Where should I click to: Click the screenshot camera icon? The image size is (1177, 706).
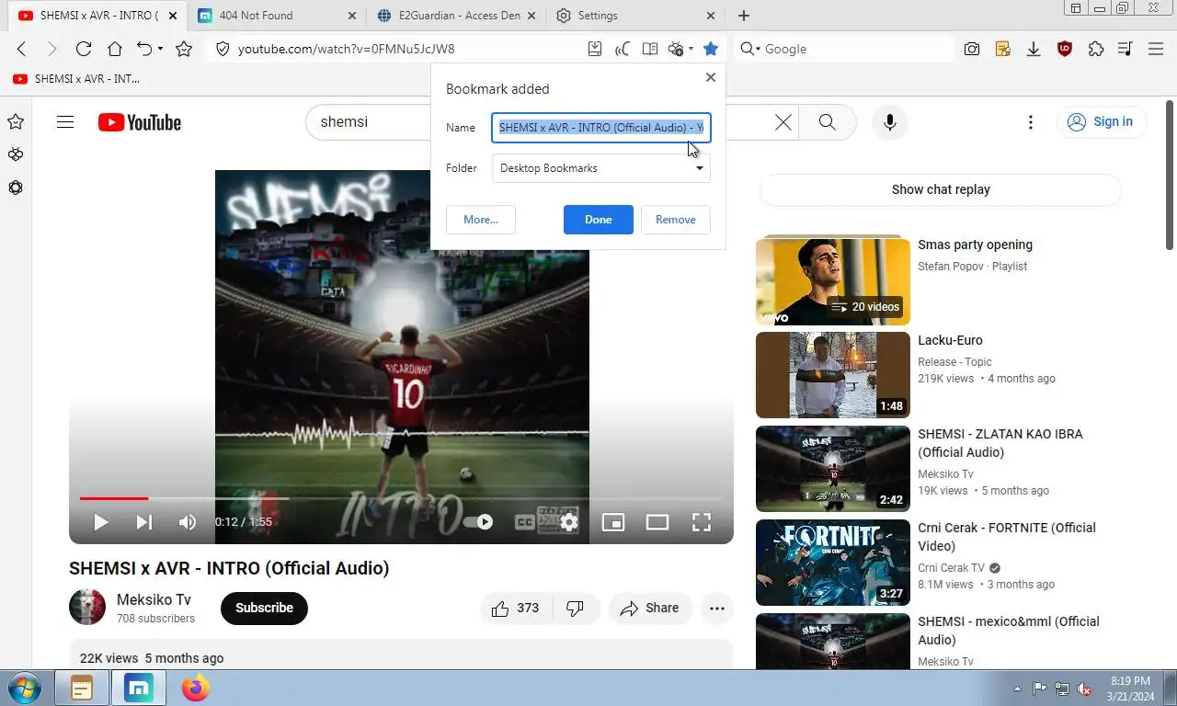click(x=972, y=50)
